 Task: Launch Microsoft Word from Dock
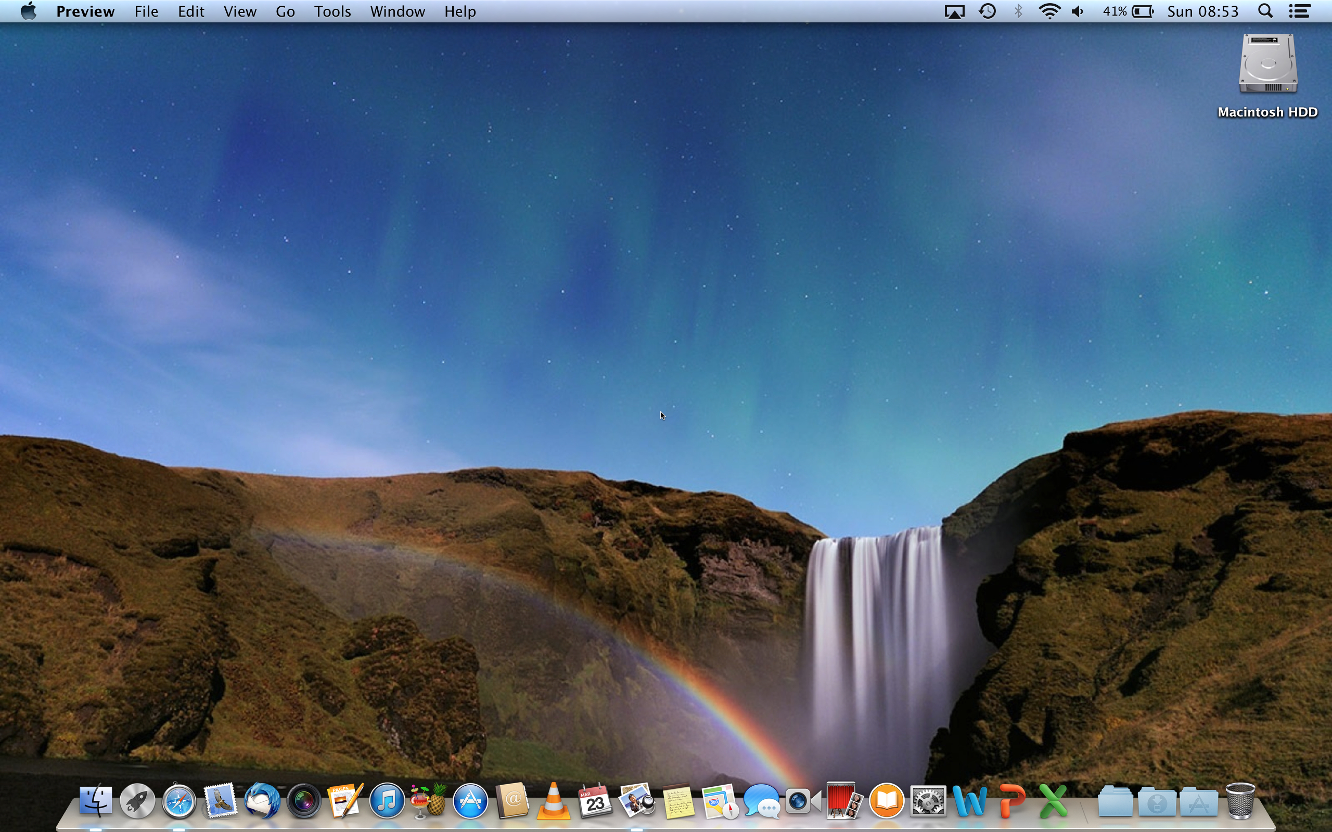pos(969,801)
